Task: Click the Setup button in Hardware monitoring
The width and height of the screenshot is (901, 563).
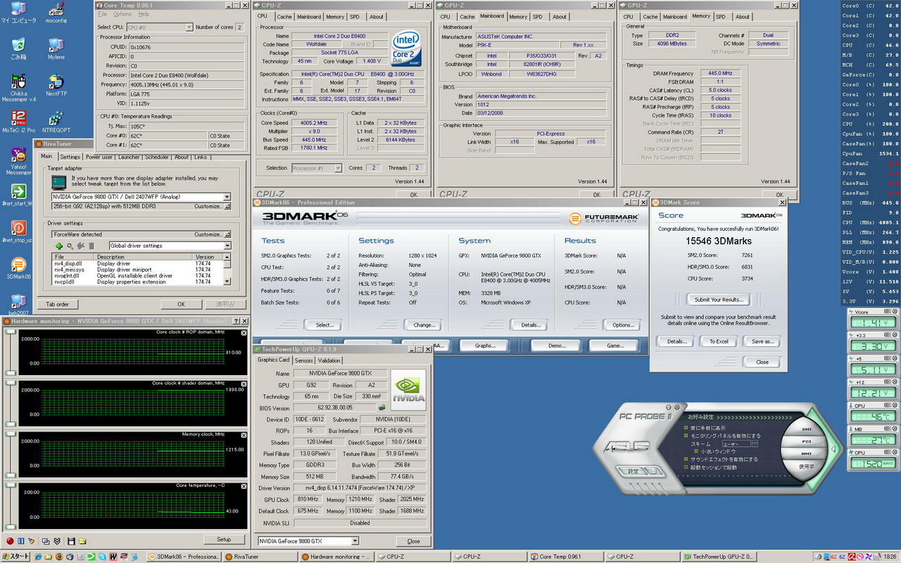Action: click(223, 539)
